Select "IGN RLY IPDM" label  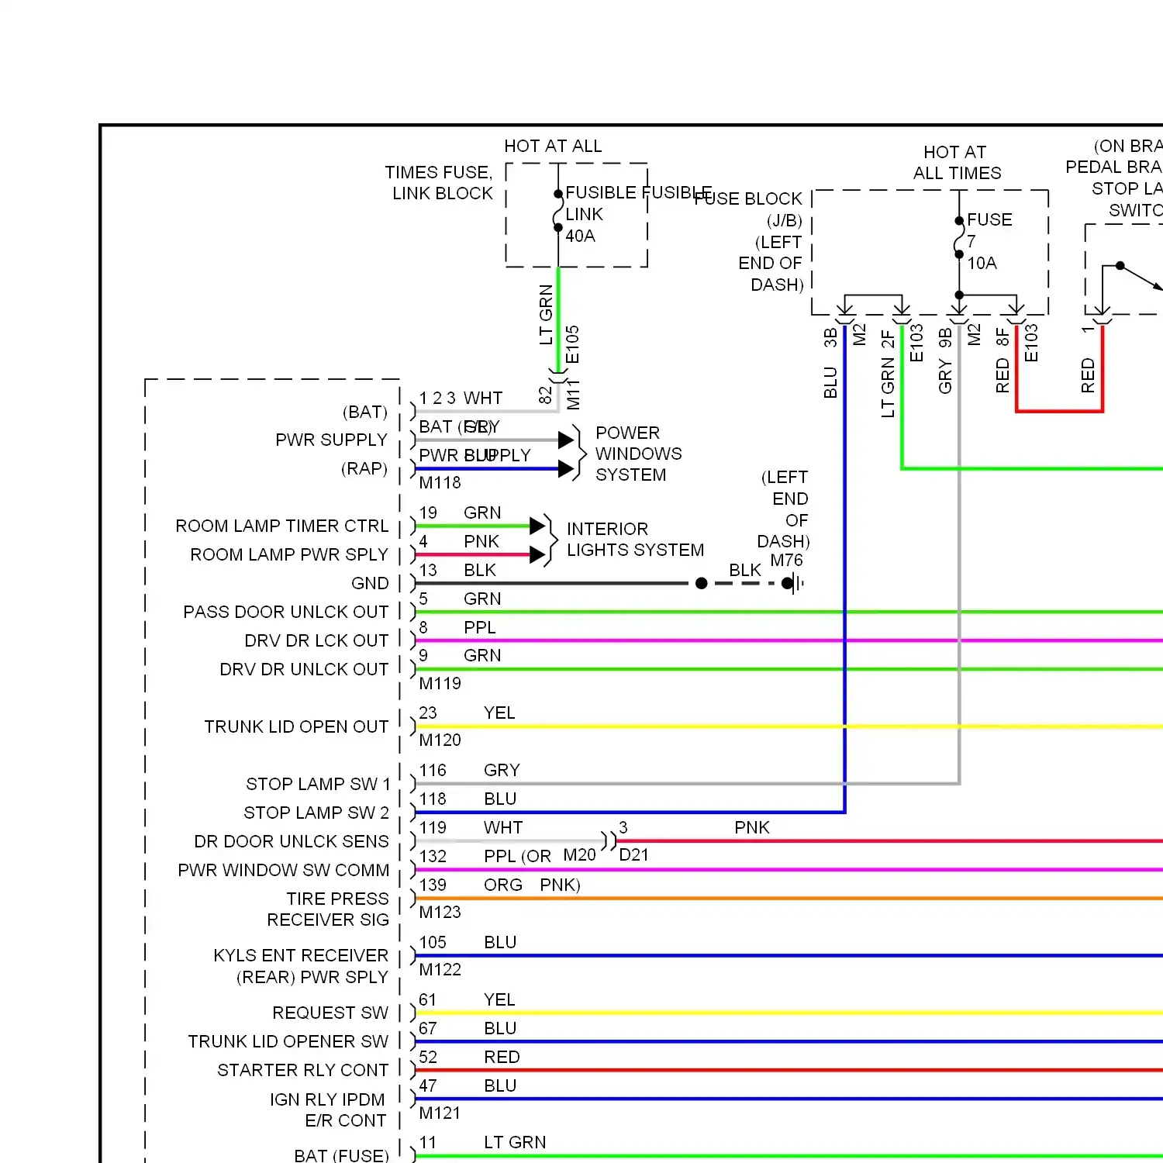(327, 1099)
